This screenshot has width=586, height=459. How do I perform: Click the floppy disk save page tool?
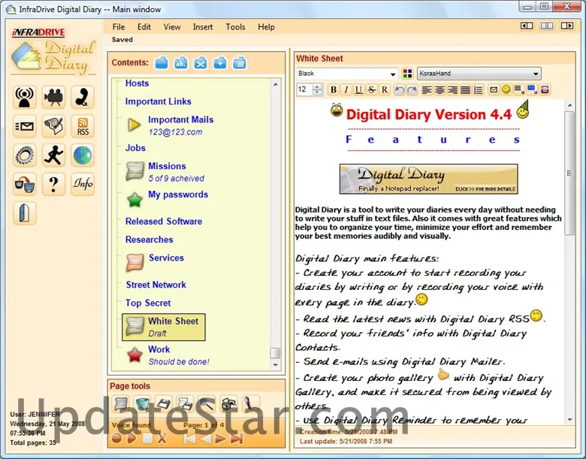tap(164, 403)
